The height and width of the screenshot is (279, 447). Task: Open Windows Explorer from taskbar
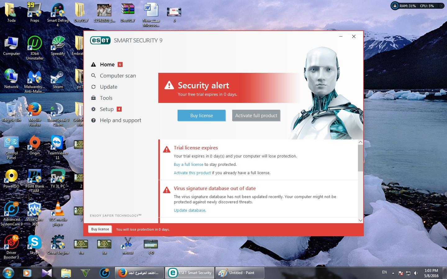click(66, 273)
